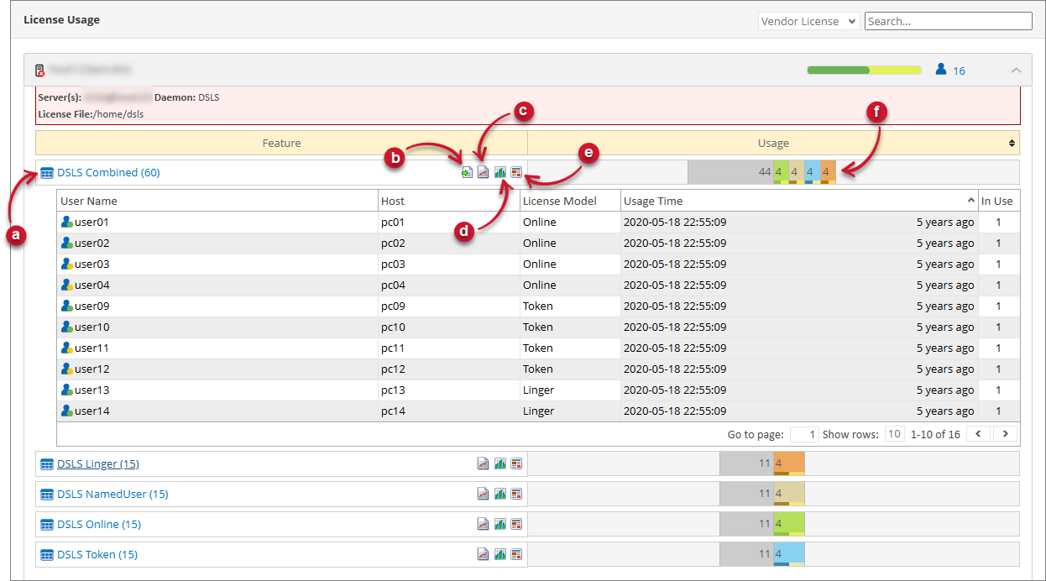Open the bar chart for DSLS Online
The image size is (1046, 581).
tap(499, 524)
